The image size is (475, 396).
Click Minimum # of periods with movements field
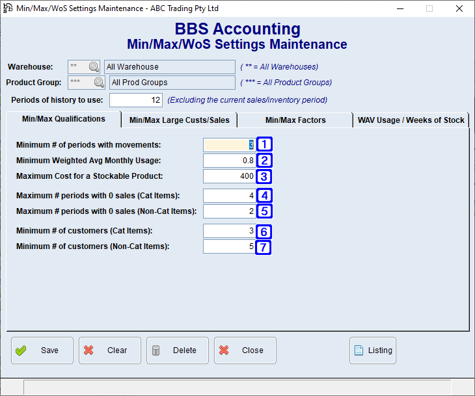click(230, 145)
